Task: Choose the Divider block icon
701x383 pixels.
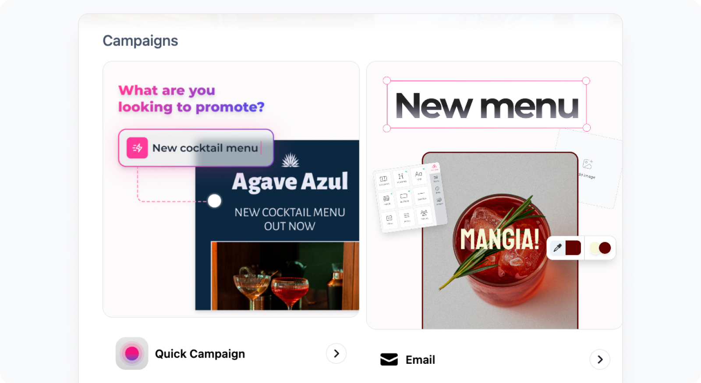Action: [x=421, y=195]
